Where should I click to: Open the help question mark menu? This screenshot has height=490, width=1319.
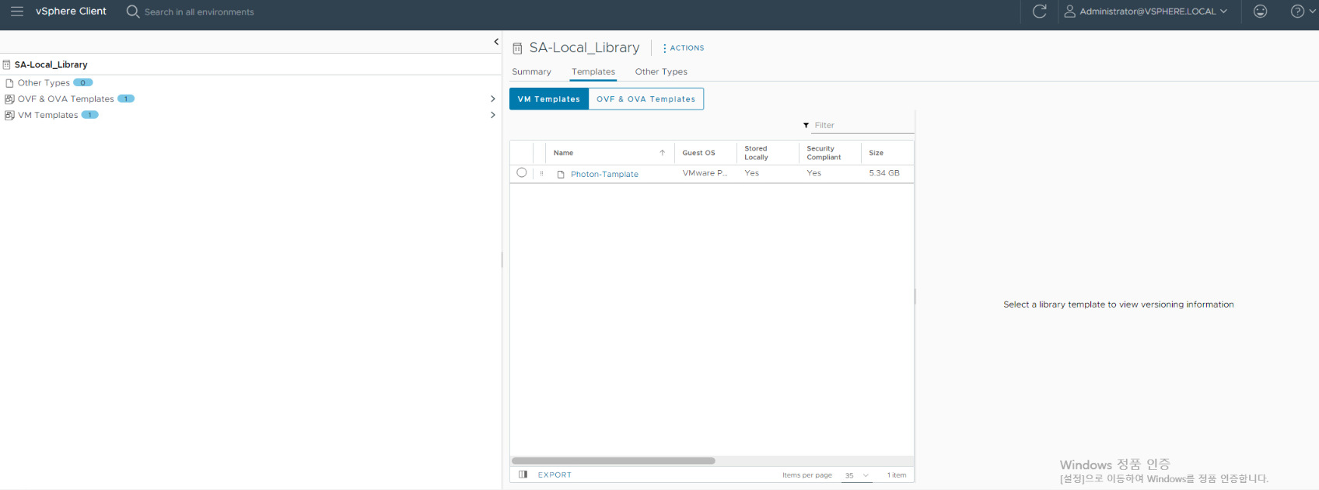coord(1303,12)
